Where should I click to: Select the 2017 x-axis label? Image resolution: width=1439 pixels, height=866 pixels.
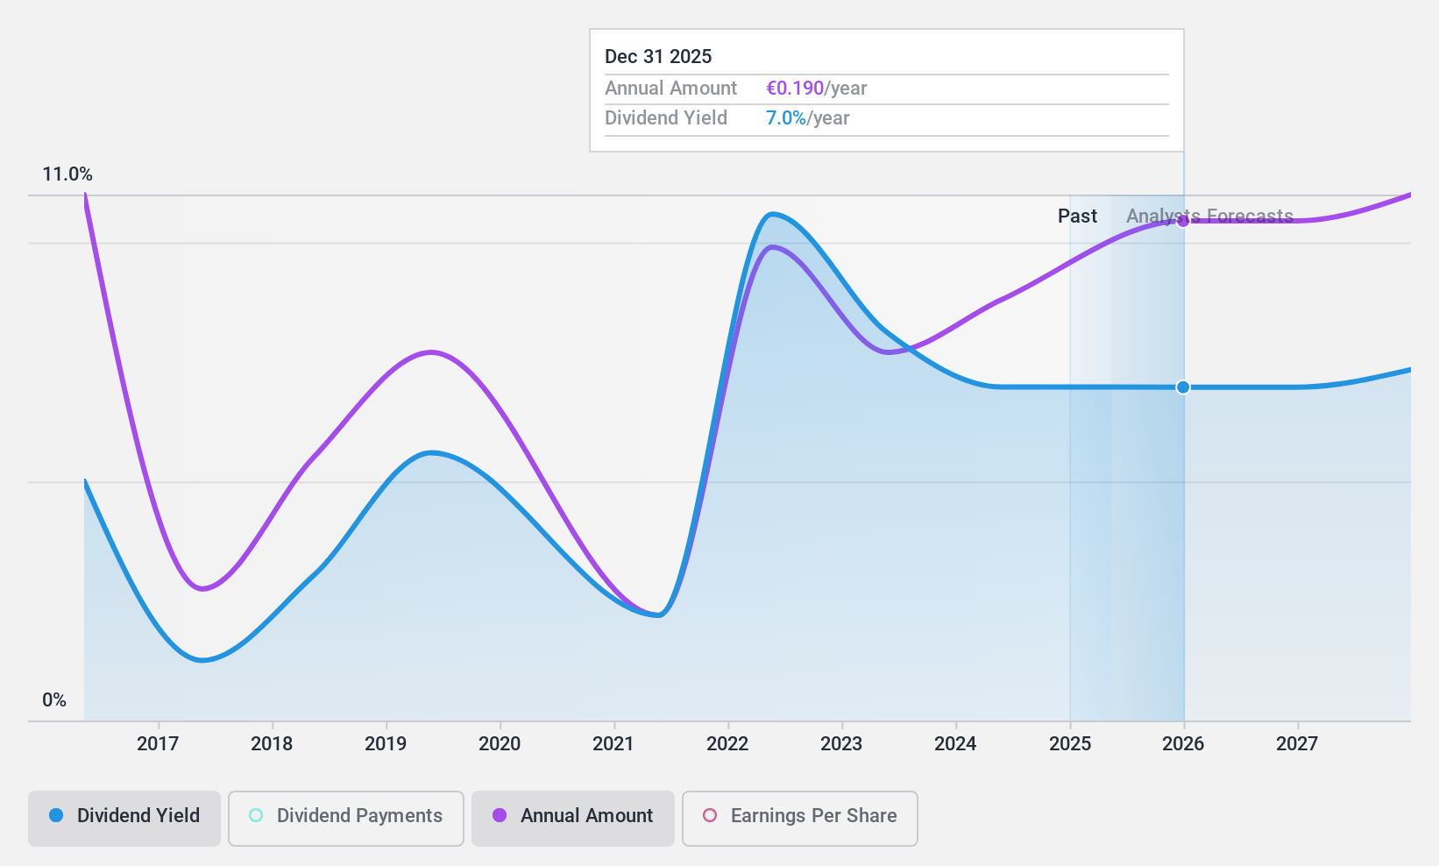(x=158, y=744)
